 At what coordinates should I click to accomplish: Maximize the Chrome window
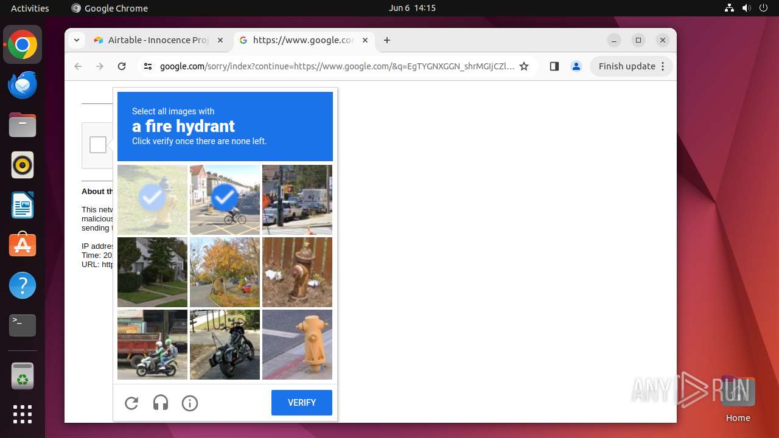(x=638, y=40)
